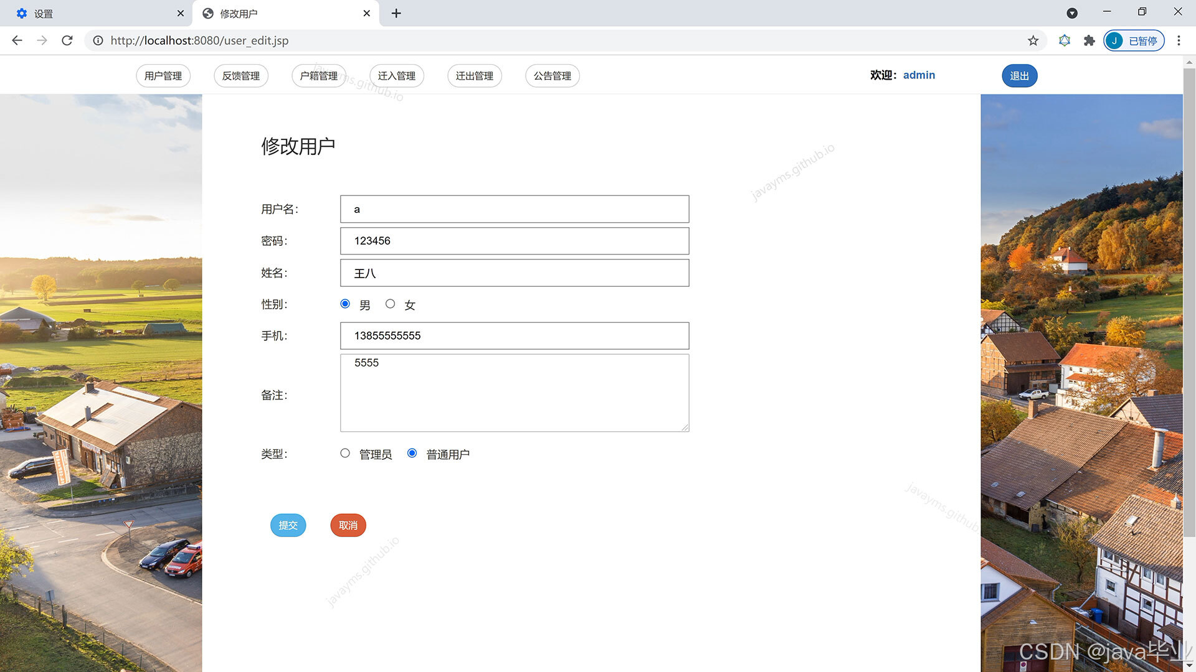Open the profile button labeled 已暂停

(1134, 40)
